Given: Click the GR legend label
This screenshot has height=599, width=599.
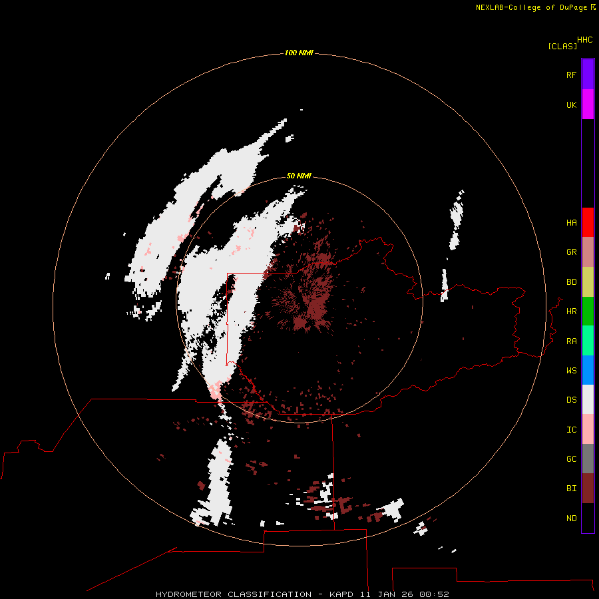Looking at the screenshot, I should click(x=571, y=252).
